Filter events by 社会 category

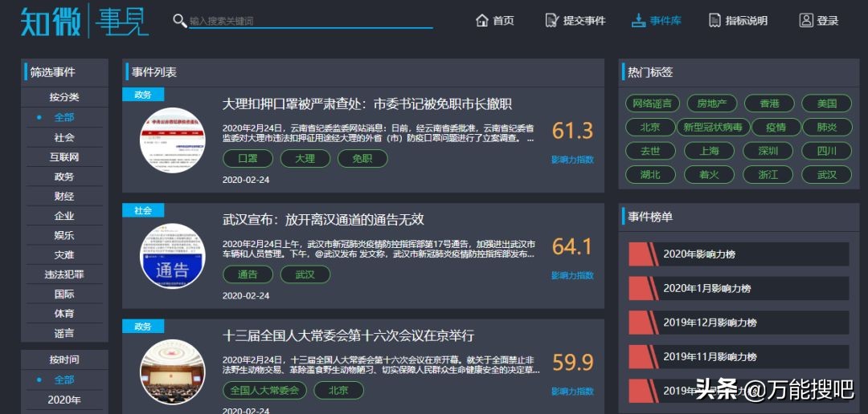[x=64, y=137]
